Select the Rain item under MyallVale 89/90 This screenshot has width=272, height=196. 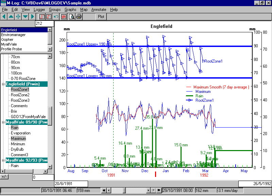pos(15,128)
